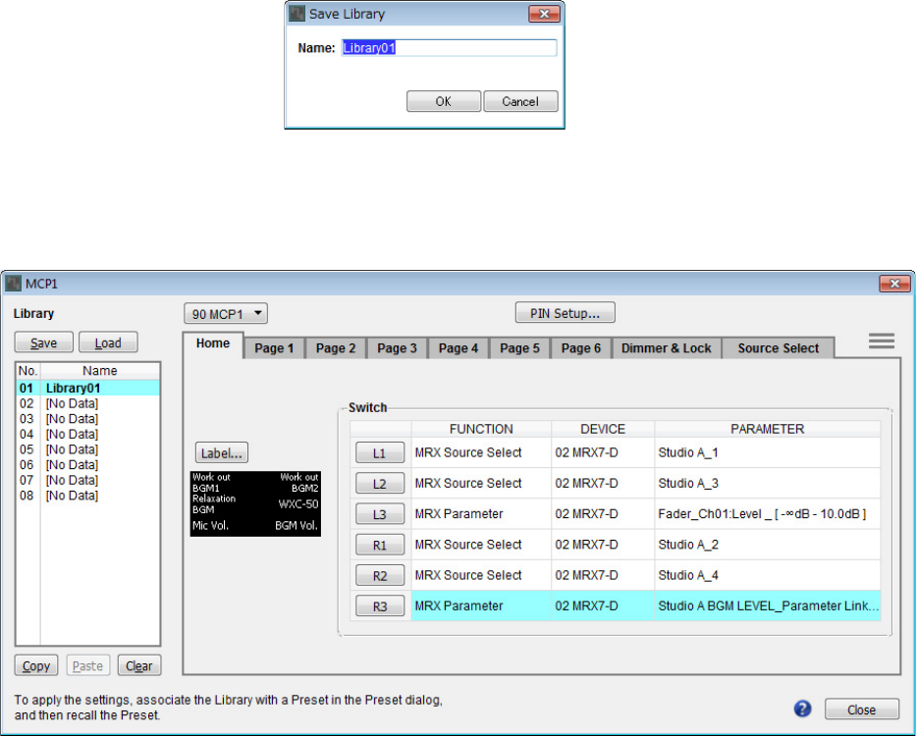This screenshot has width=916, height=736.
Task: Select library row 04 [No Data]
Action: 88,434
